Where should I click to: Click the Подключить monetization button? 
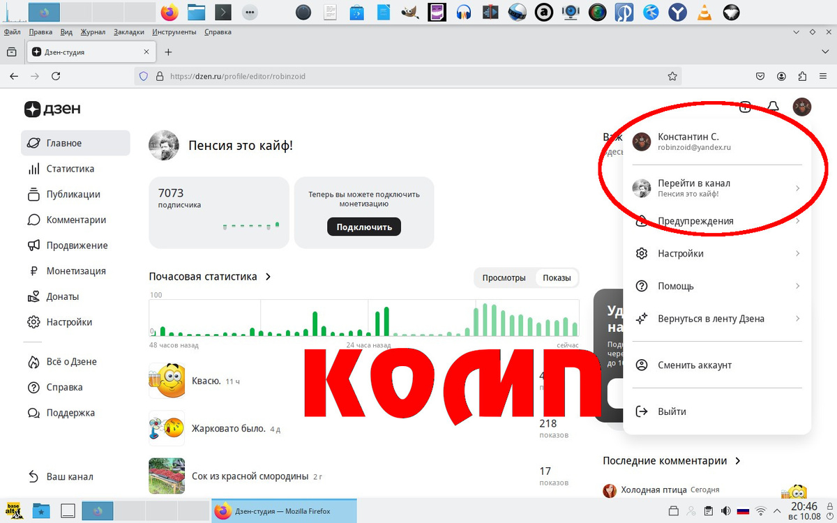[364, 227]
